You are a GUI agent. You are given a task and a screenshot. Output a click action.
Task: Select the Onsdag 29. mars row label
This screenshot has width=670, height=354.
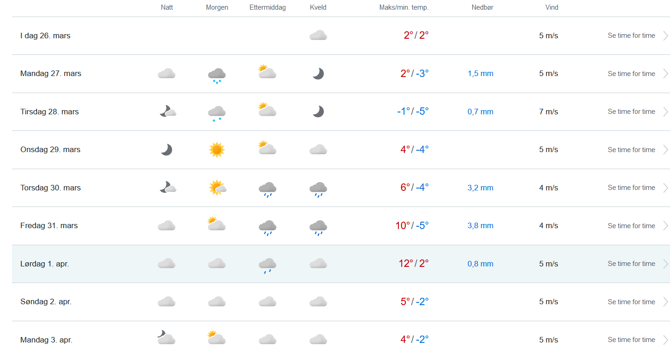click(x=50, y=150)
